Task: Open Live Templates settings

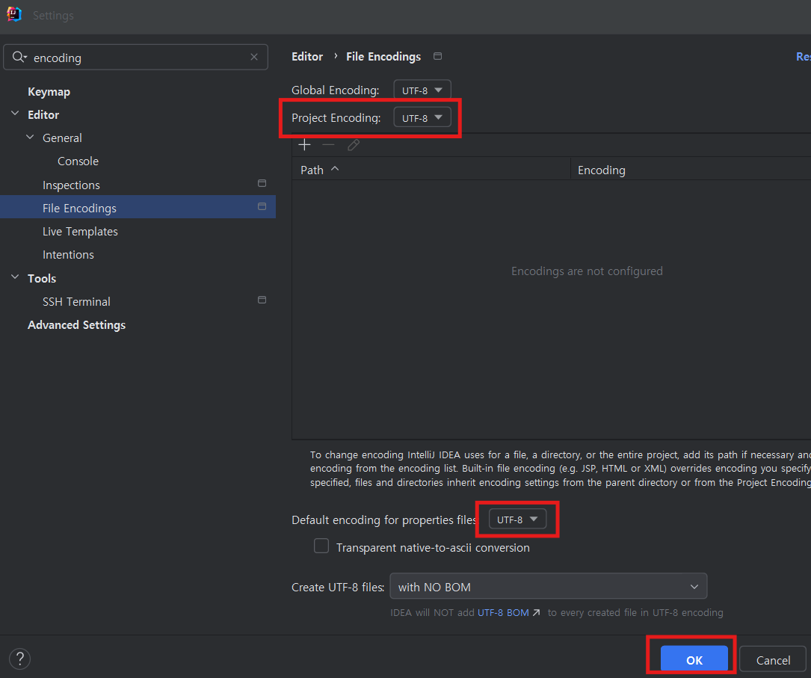Action: point(80,232)
